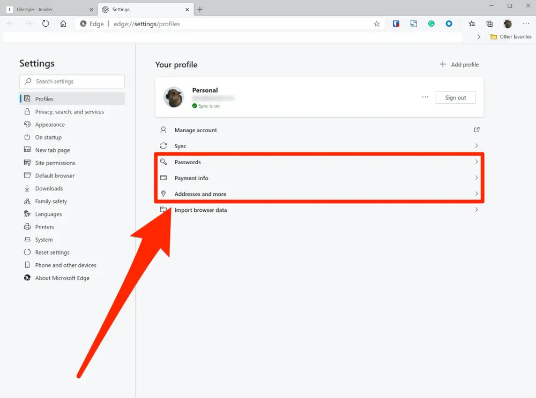
Task: Switch to the Settings tab
Action: point(146,10)
